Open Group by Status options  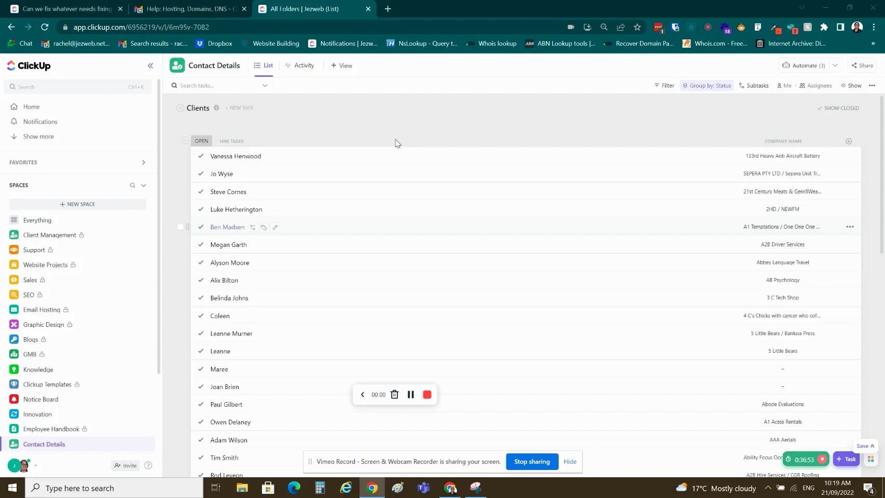(707, 86)
